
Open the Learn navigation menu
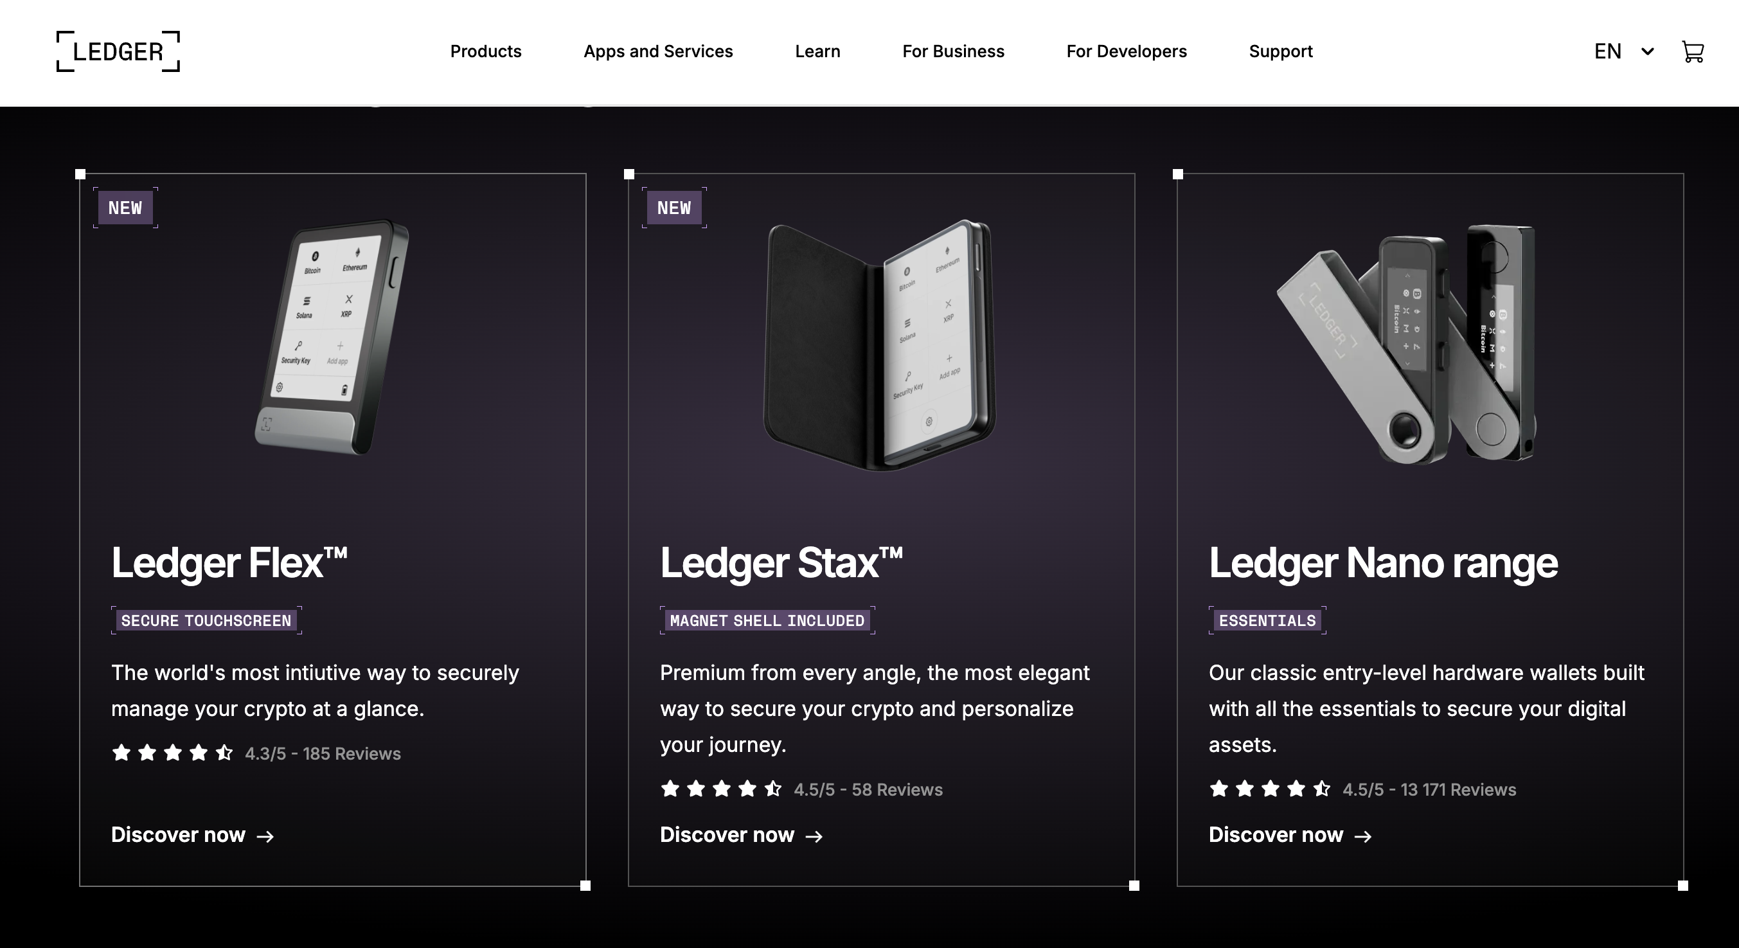(x=817, y=51)
